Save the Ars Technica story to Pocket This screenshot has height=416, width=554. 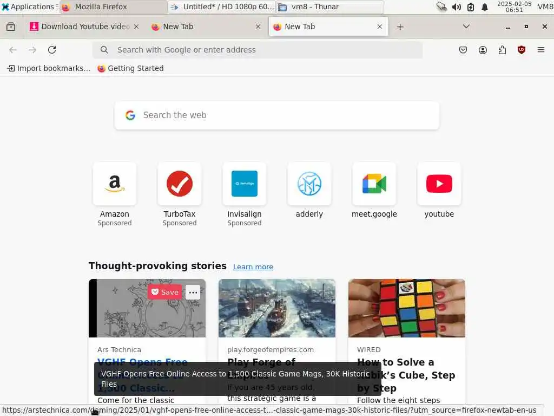[x=165, y=292]
